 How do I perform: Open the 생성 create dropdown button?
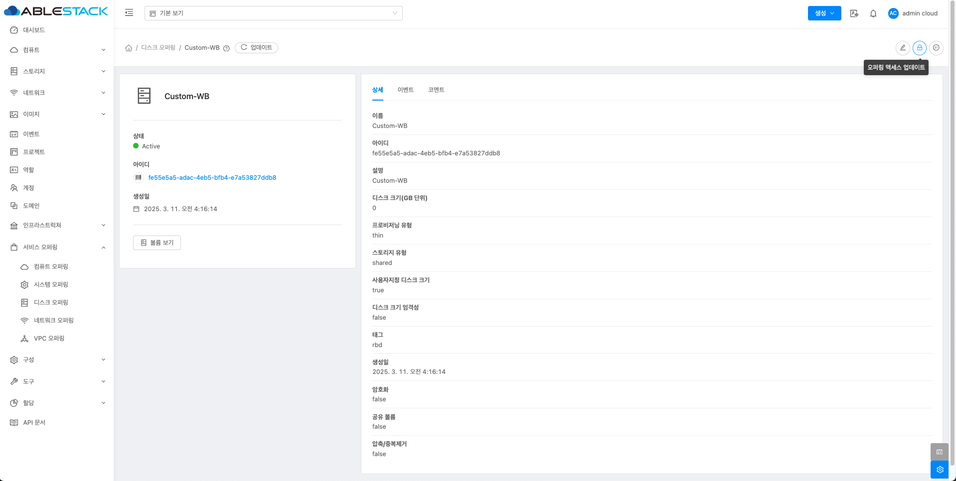(x=824, y=13)
